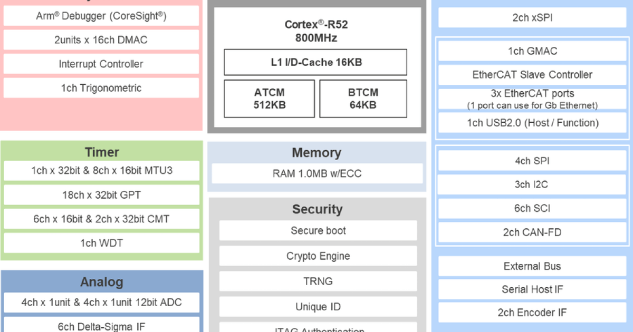The image size is (633, 332).
Task: Select the EtherCAT Slave Controller block
Action: [532, 74]
